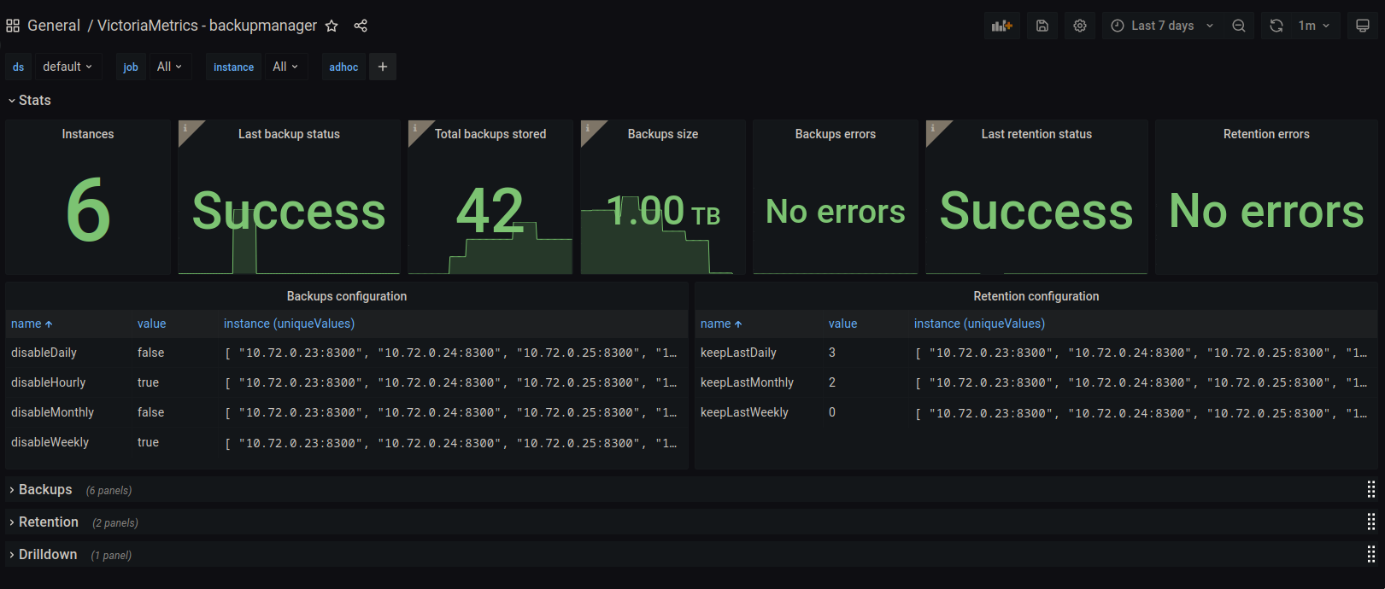Click the 1.00 TB backups size value

(x=663, y=211)
